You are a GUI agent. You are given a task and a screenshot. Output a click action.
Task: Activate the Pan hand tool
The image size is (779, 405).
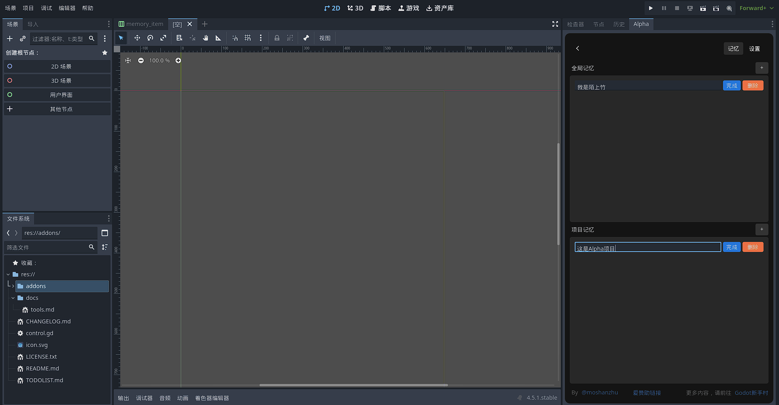pos(206,38)
